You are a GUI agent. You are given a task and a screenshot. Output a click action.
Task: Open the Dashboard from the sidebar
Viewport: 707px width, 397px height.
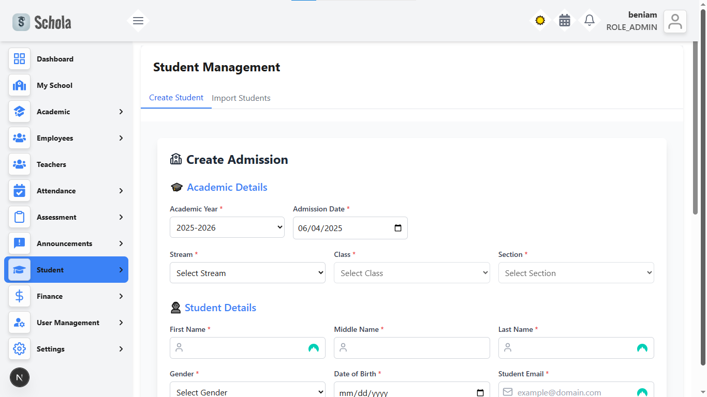click(19, 59)
